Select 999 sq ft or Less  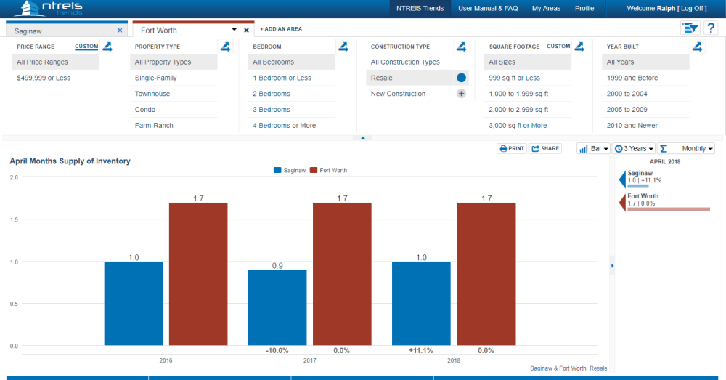click(528, 78)
